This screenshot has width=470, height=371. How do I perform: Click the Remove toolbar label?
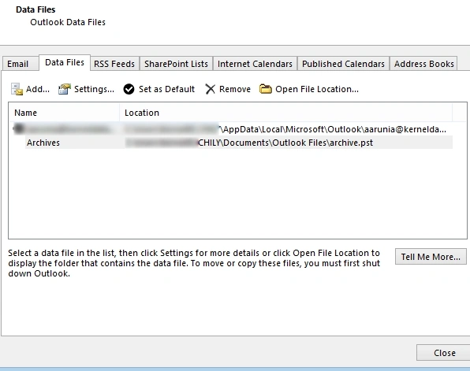pyautogui.click(x=235, y=89)
